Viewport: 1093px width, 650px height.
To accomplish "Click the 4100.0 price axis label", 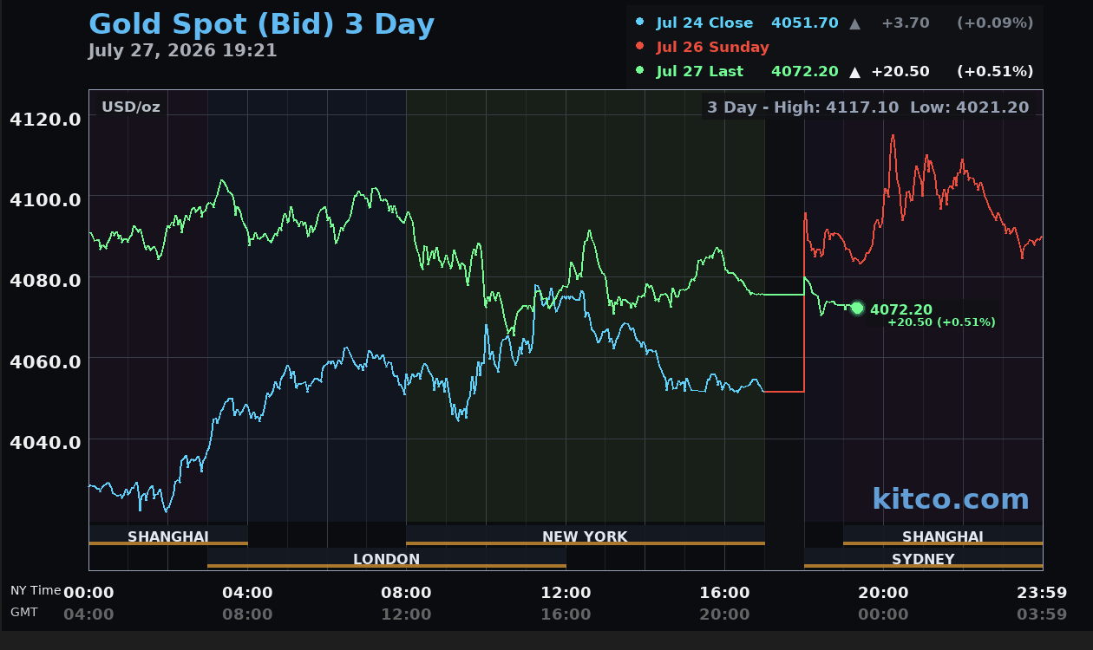I will 45,199.
